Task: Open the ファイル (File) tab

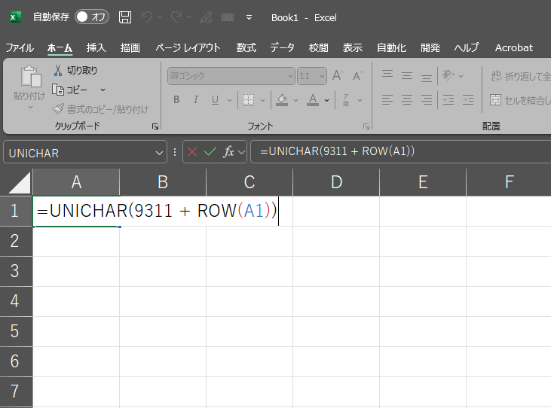Action: click(x=20, y=47)
